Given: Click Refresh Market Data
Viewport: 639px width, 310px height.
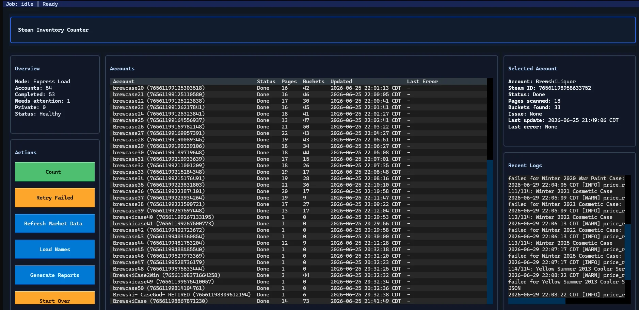Looking at the screenshot, I should [x=55, y=223].
